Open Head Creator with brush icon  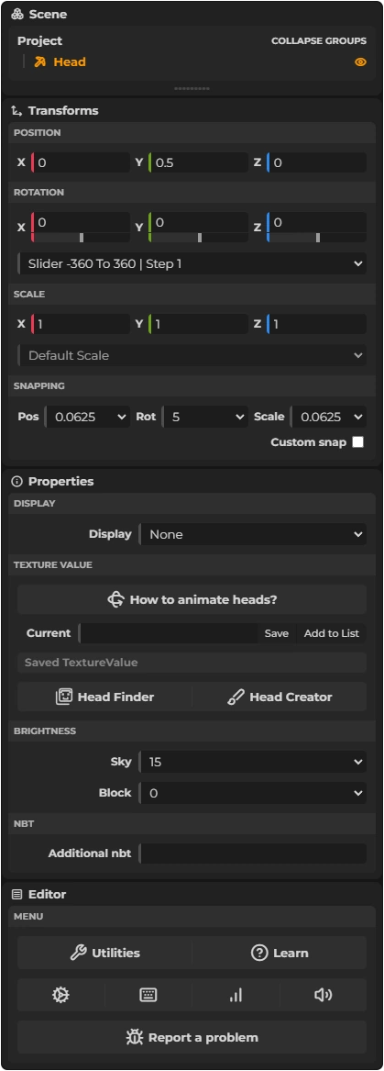(280, 697)
